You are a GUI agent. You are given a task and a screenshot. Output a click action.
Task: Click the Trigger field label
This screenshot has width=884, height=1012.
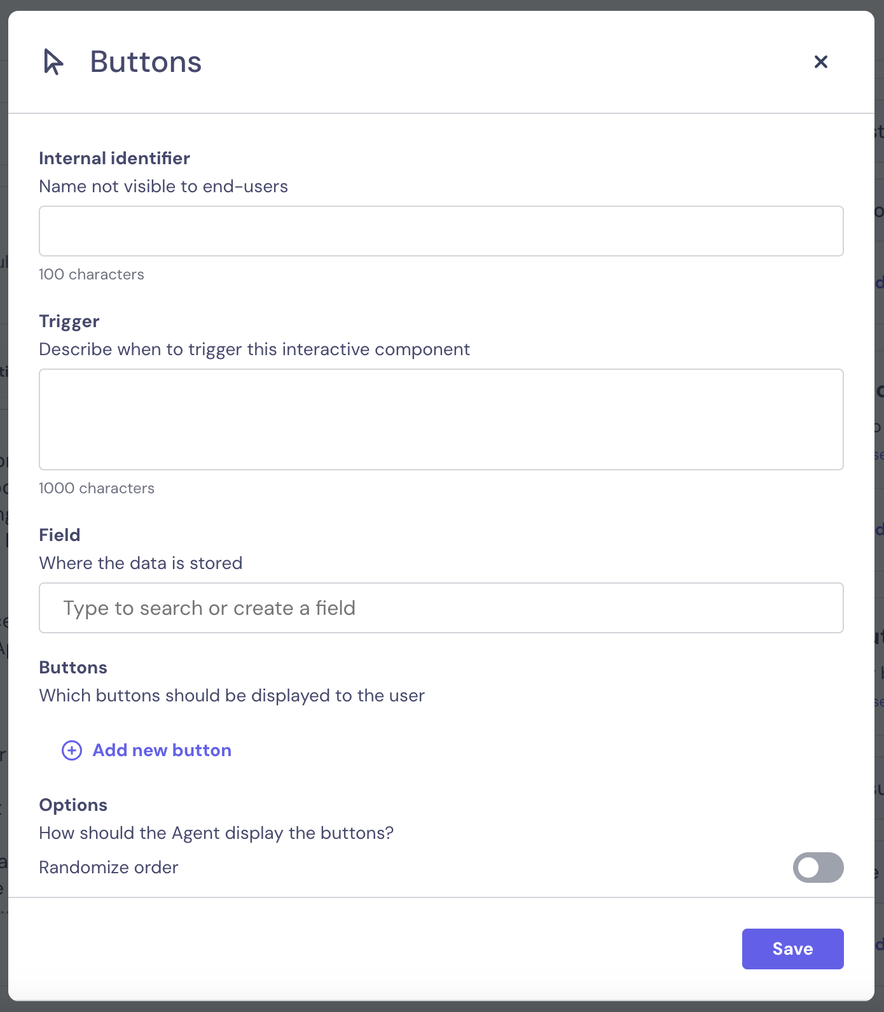click(x=69, y=321)
